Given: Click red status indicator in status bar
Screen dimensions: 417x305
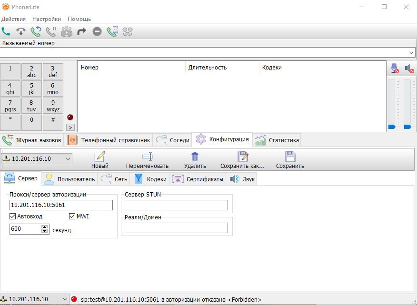Looking at the screenshot, I should (74, 299).
